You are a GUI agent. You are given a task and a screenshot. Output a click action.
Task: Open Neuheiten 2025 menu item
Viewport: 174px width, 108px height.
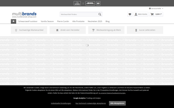pyautogui.click(x=95, y=21)
